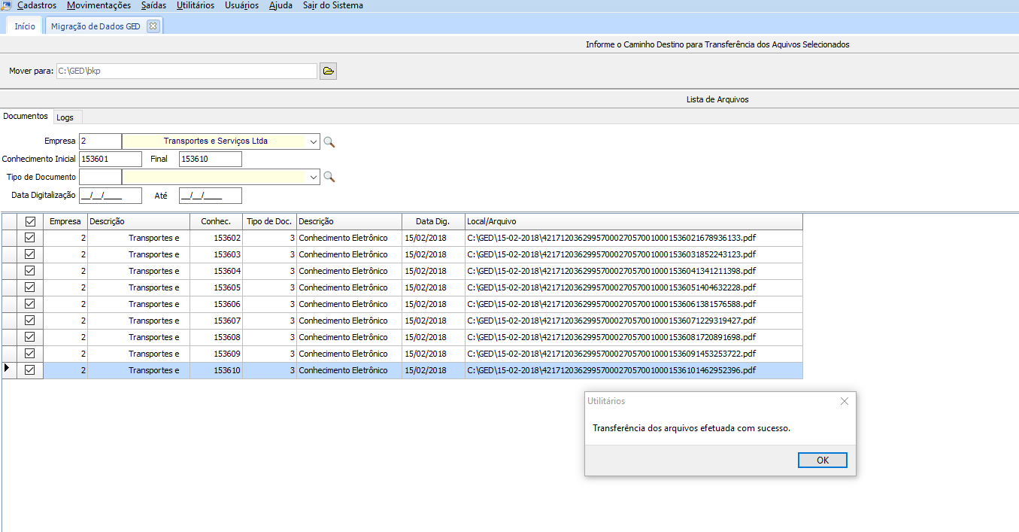This screenshot has width=1019, height=532.
Task: Close the Utilitários dialog with the X
Action: click(845, 401)
